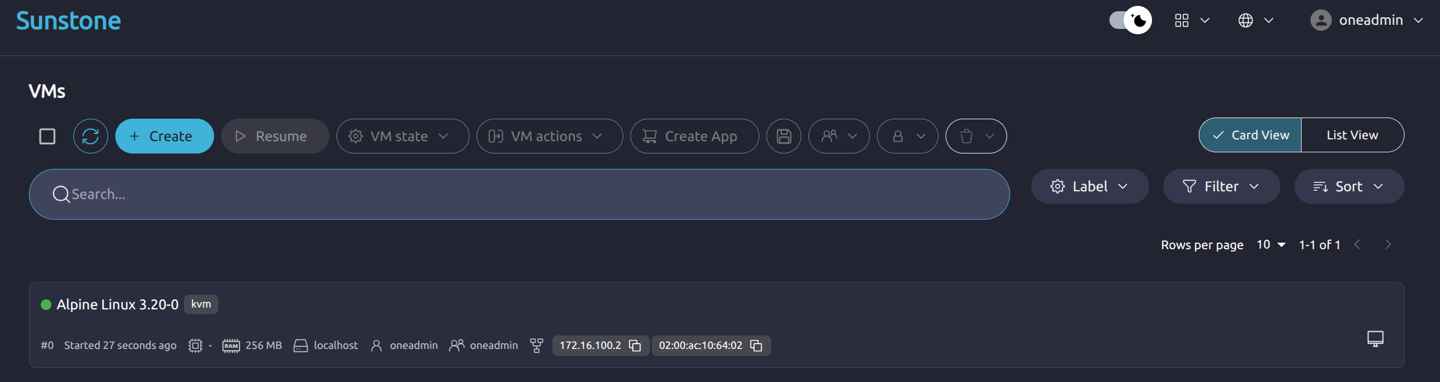Open the oneadmin user menu
This screenshot has height=382, width=1440.
pos(1367,21)
